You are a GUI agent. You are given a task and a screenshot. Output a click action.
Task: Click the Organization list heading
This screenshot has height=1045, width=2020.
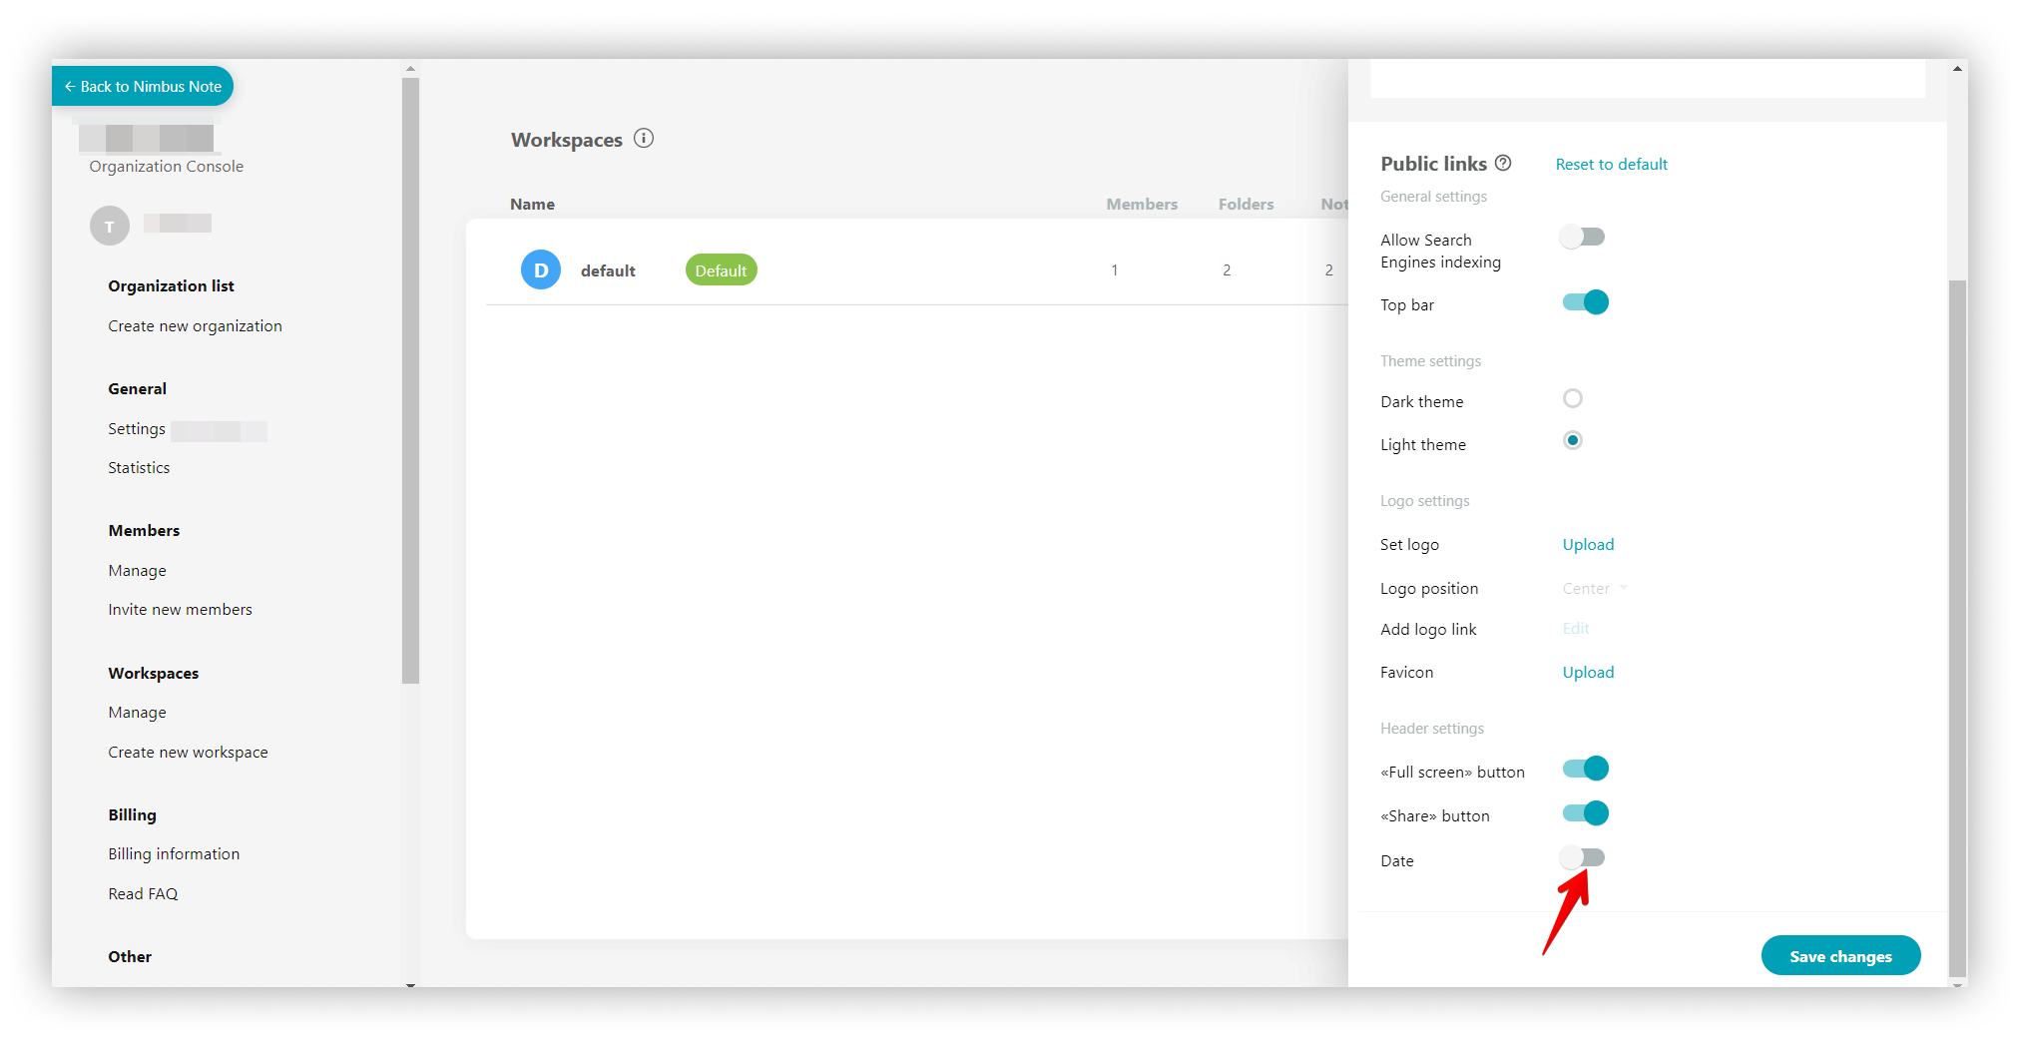click(x=171, y=286)
